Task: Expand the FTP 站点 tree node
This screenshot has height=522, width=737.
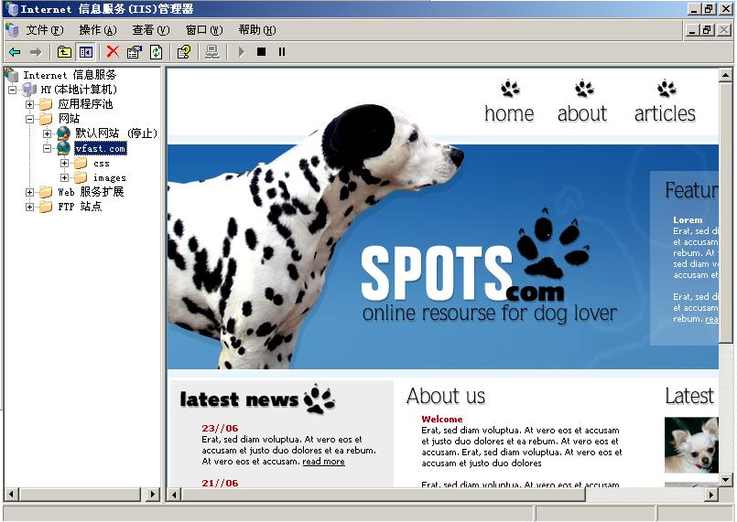Action: [x=30, y=207]
